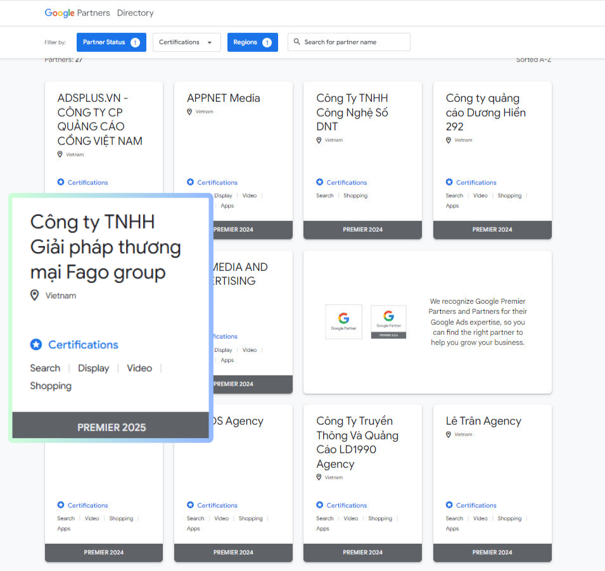Click the location pin on LD1990 Agency card

pos(319,477)
